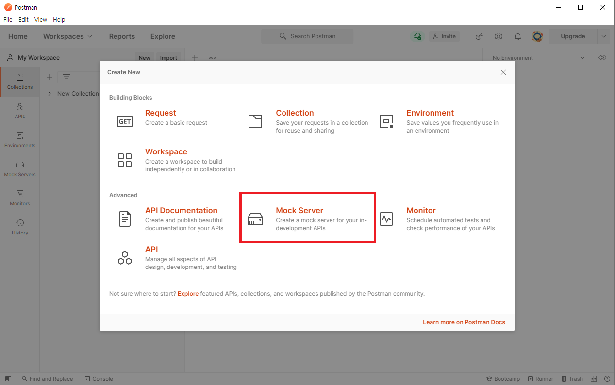Open the Upgrade dropdown arrow
The image size is (615, 385).
[x=604, y=36]
